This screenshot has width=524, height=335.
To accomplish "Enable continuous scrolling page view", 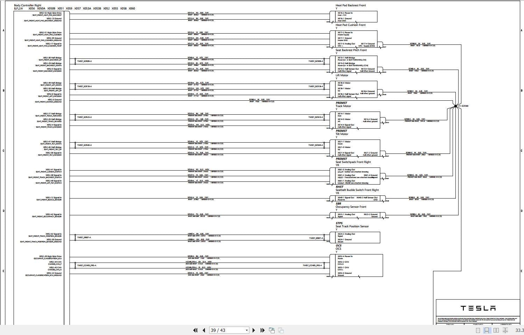I will pyautogui.click(x=487, y=330).
